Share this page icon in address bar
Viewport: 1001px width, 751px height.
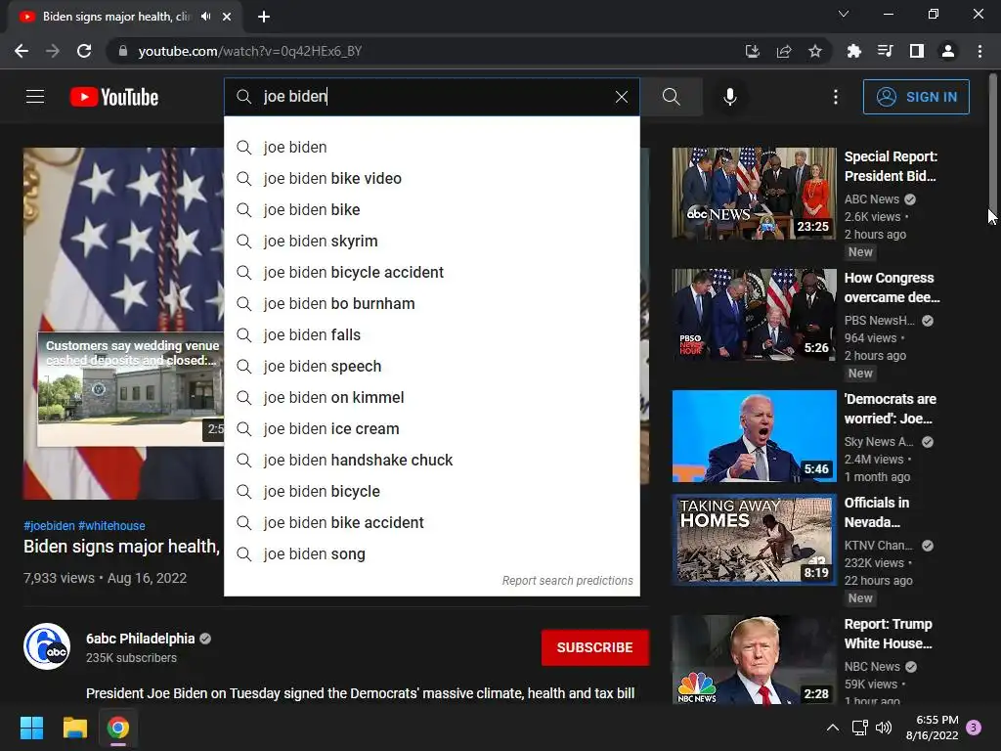(783, 51)
